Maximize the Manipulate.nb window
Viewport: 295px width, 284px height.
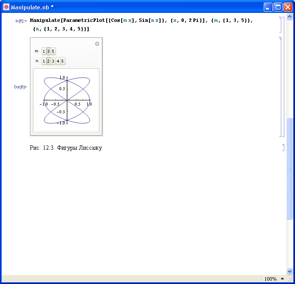pos(278,7)
